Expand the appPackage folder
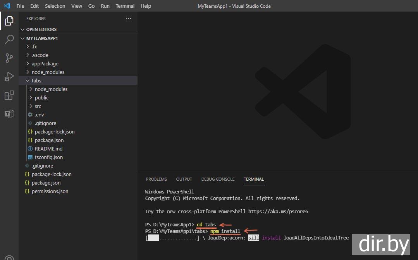Screen dimensions: 418x260 coord(45,63)
